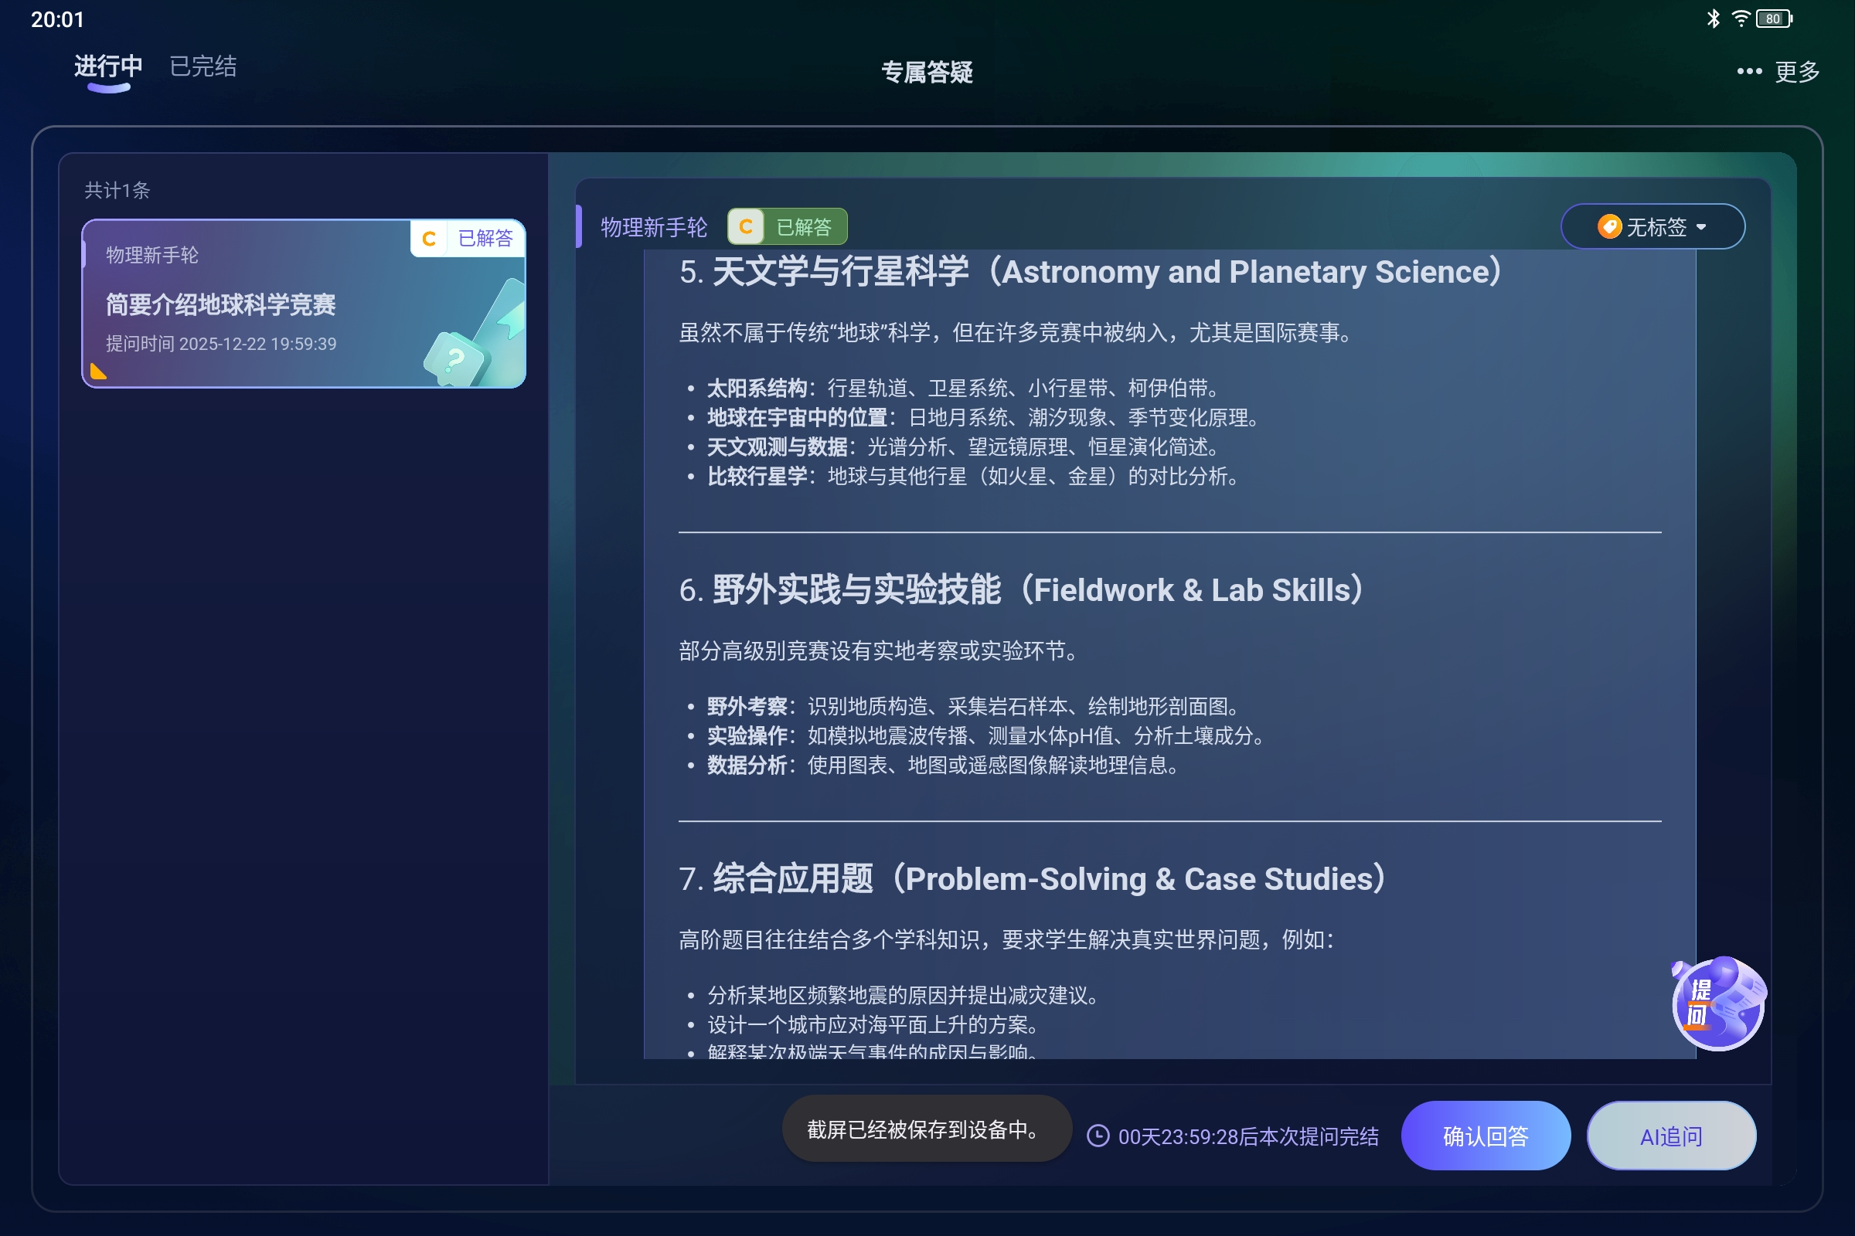Open the 简要介绍地球科学竞赛 question card

304,304
